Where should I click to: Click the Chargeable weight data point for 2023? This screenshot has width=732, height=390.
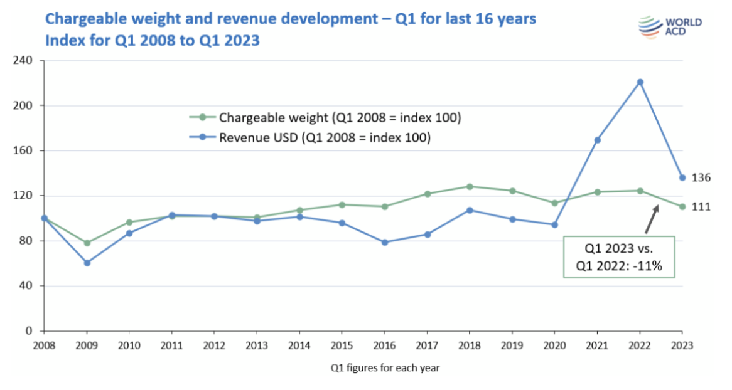click(682, 207)
